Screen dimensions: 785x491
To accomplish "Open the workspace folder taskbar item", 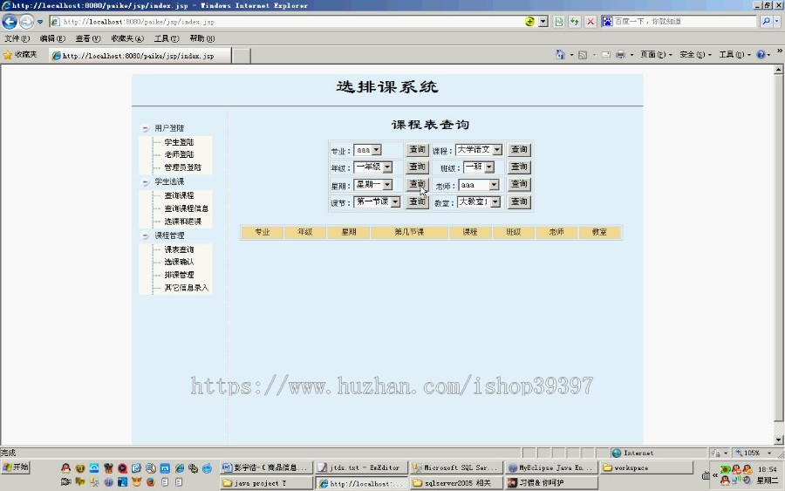I will click(646, 467).
